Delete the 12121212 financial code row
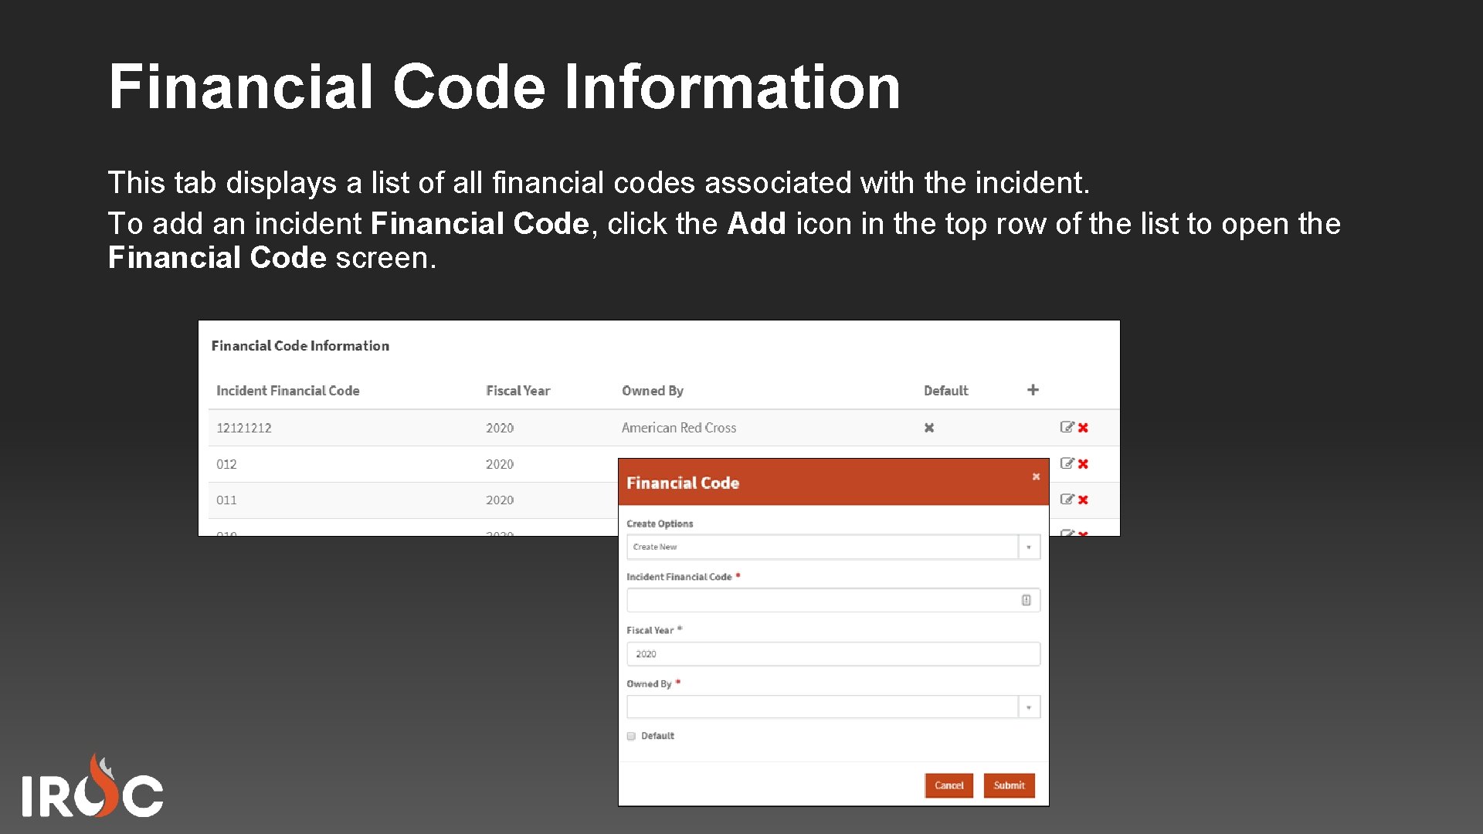Viewport: 1483px width, 834px height. (x=1083, y=428)
